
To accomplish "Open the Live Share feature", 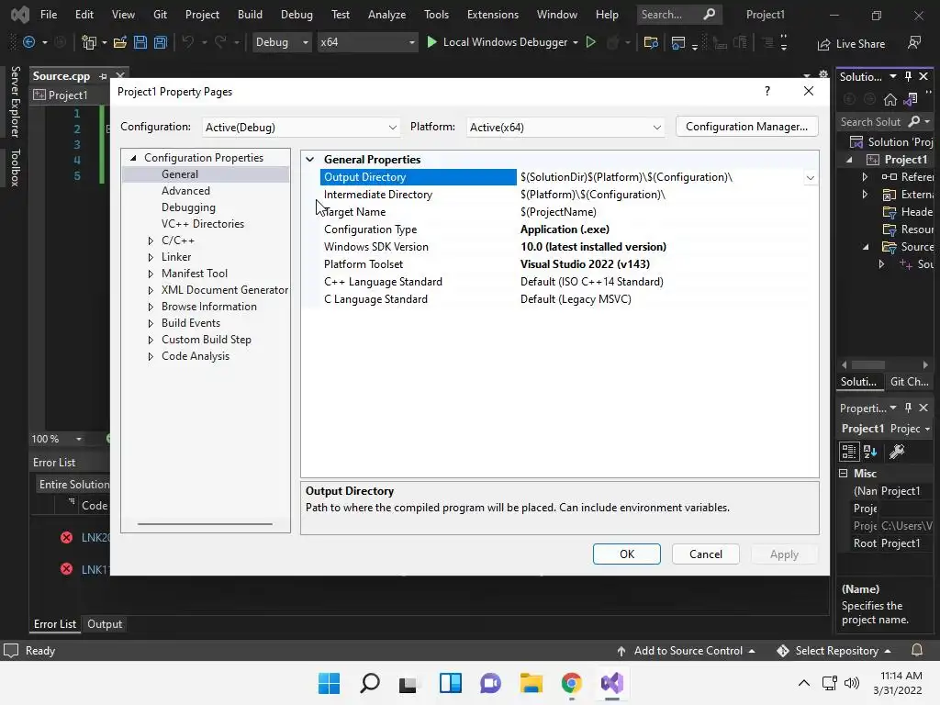I will pyautogui.click(x=851, y=44).
